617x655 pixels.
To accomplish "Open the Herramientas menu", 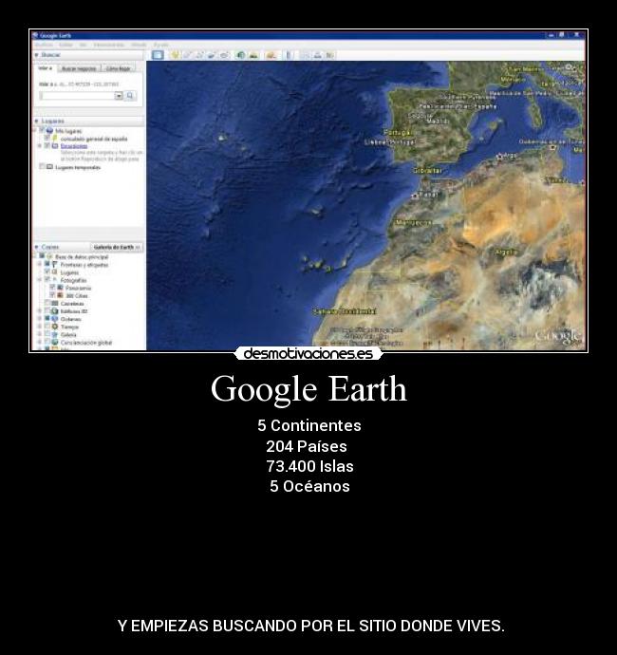I will [x=108, y=45].
